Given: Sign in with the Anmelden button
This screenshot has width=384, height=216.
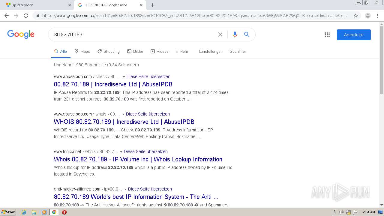Looking at the screenshot, I should (x=354, y=35).
